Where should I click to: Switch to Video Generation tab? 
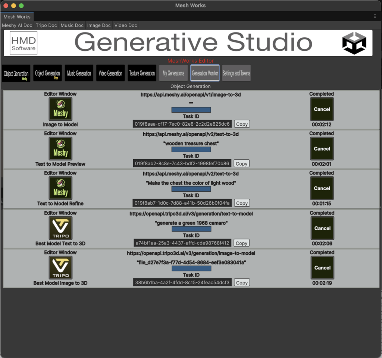point(110,73)
